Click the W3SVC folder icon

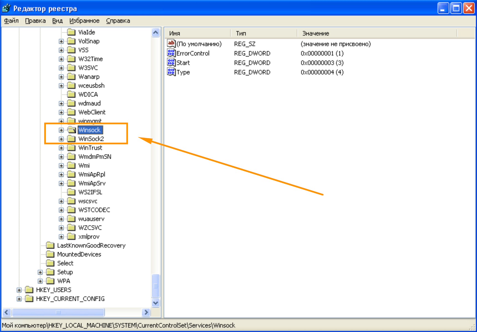(x=71, y=68)
